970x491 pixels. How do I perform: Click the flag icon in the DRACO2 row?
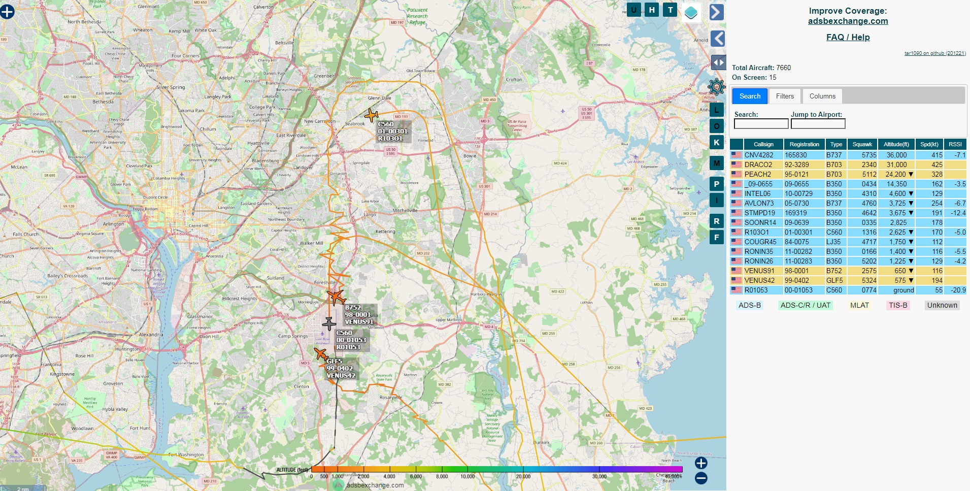click(x=737, y=165)
